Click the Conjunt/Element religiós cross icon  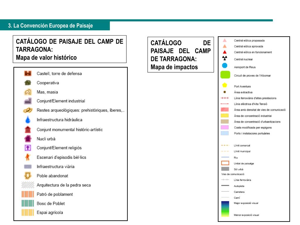click(28, 148)
